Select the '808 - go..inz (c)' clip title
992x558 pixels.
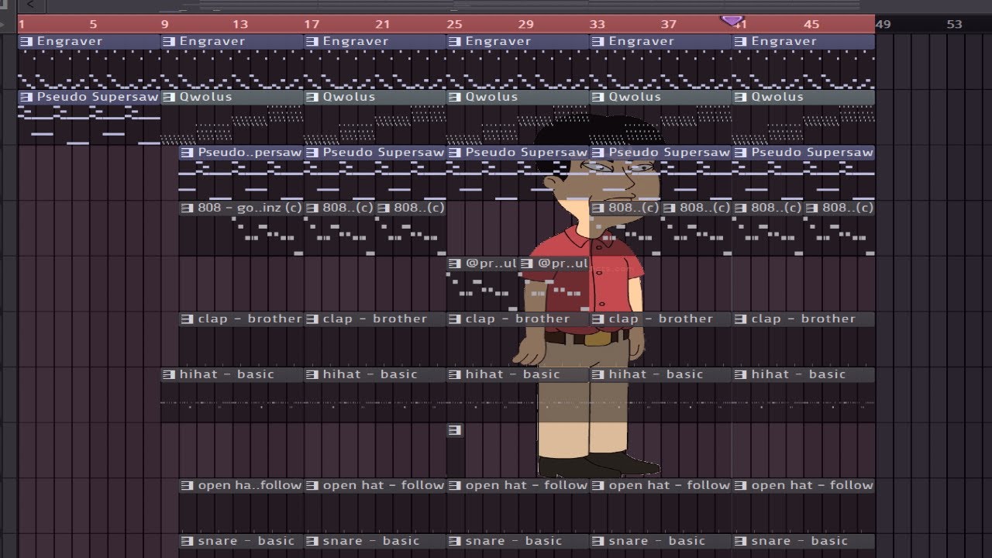tap(250, 208)
